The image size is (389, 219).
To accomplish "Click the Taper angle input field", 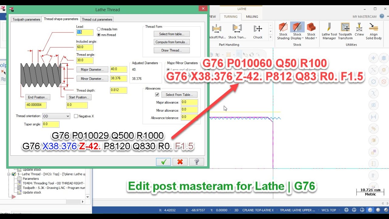I will point(51,124).
